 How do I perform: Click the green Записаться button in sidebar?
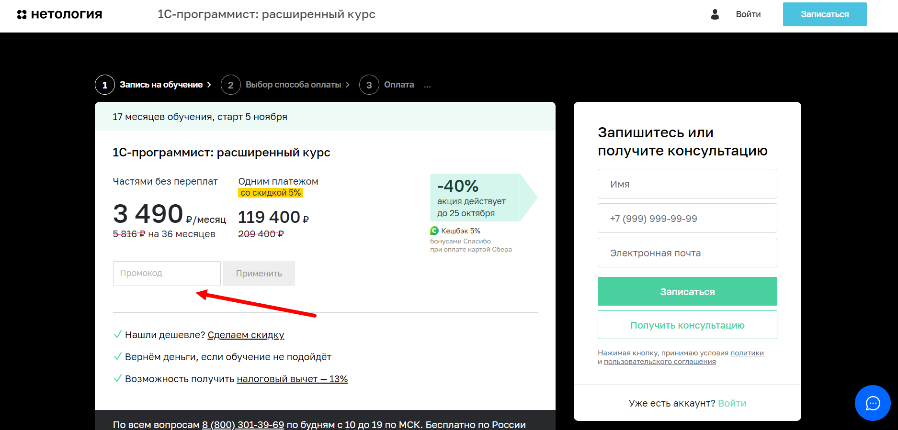pyautogui.click(x=687, y=291)
